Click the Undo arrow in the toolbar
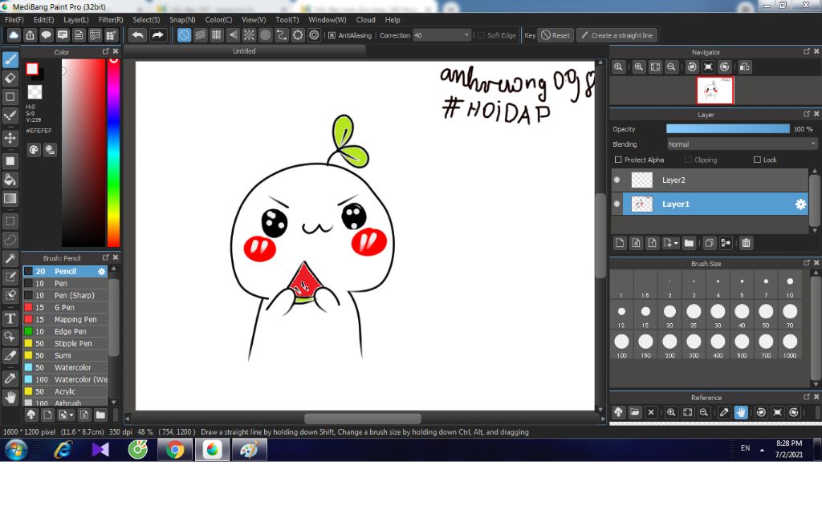 pos(138,35)
